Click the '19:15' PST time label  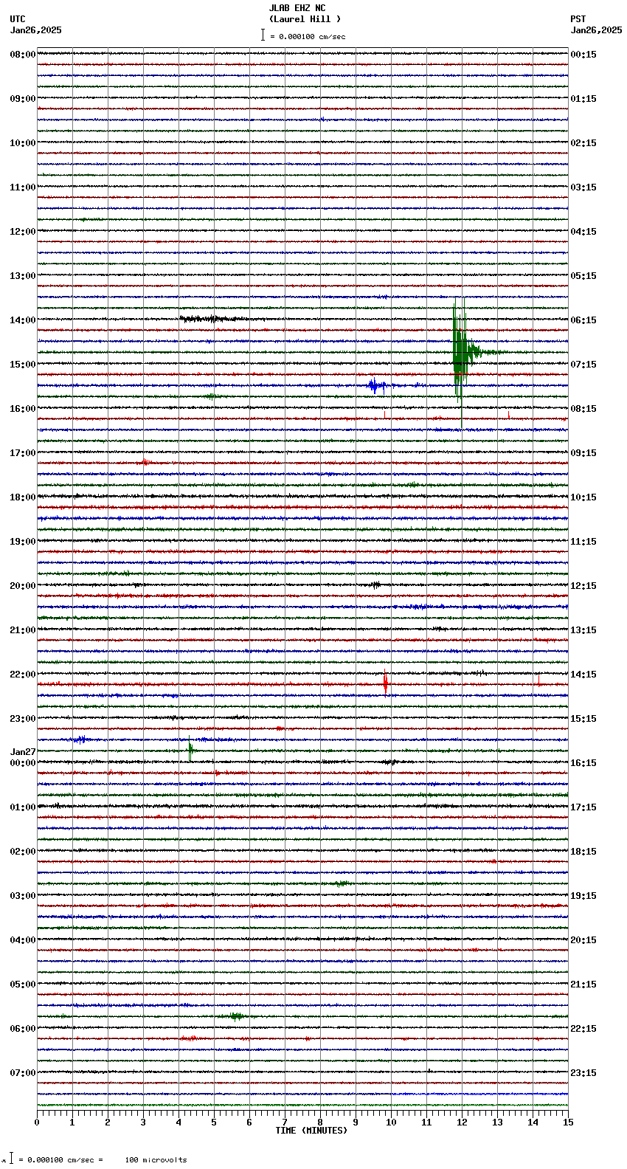(x=583, y=896)
